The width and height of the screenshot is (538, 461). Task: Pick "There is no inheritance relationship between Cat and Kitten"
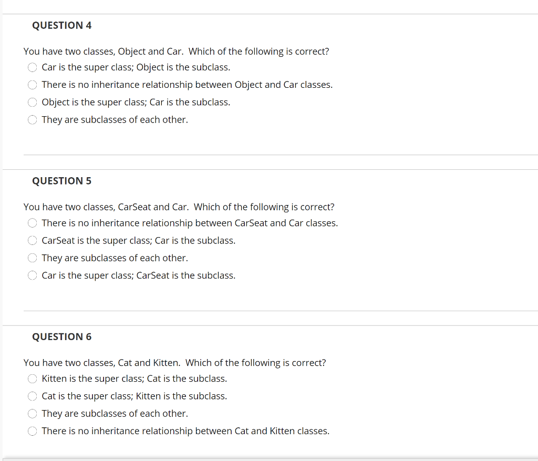(x=32, y=431)
